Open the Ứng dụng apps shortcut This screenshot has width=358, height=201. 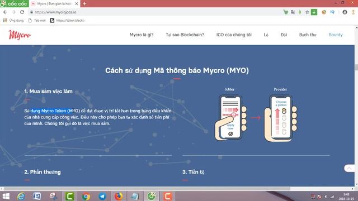coord(13,21)
